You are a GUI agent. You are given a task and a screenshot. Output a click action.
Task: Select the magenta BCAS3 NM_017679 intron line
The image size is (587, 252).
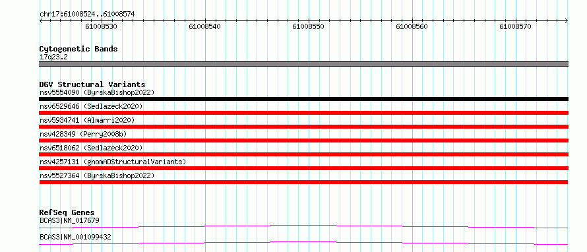(303, 226)
